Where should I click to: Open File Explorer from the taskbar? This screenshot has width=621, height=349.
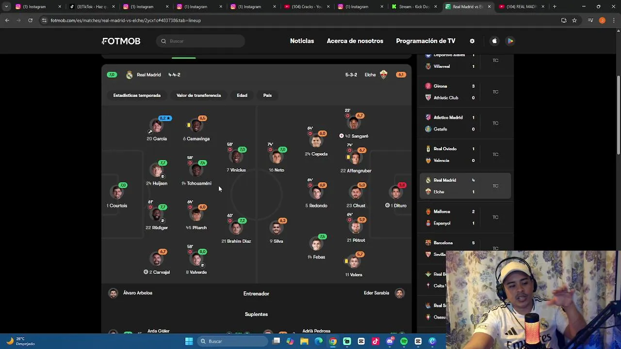coord(304,341)
